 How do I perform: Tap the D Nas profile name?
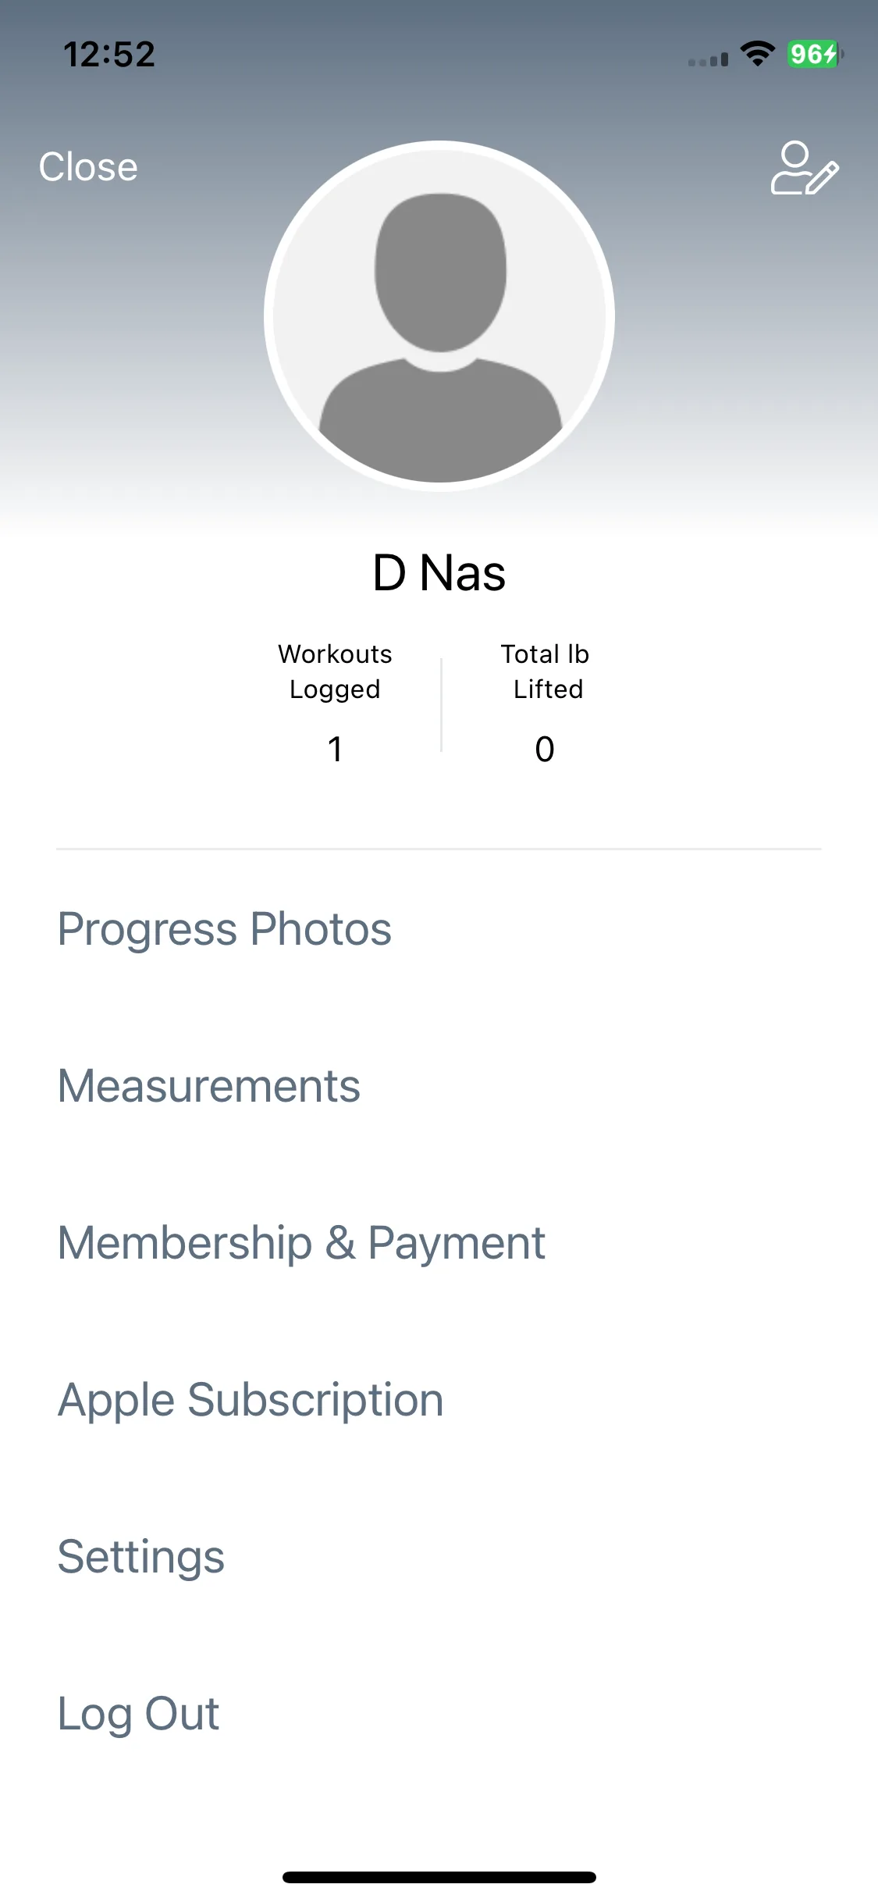439,573
